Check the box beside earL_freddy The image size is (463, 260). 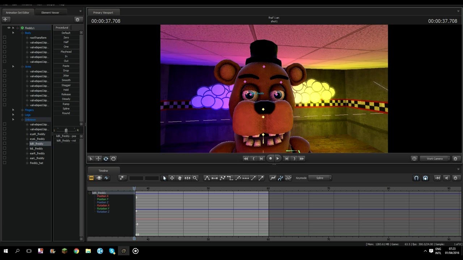4,158
